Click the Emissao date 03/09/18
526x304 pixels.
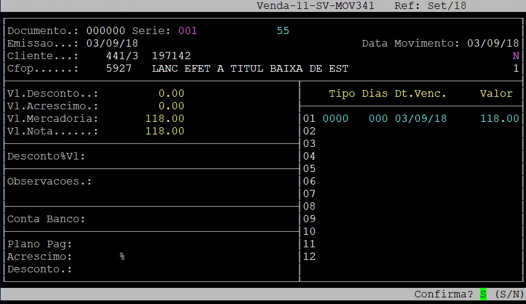tap(112, 44)
